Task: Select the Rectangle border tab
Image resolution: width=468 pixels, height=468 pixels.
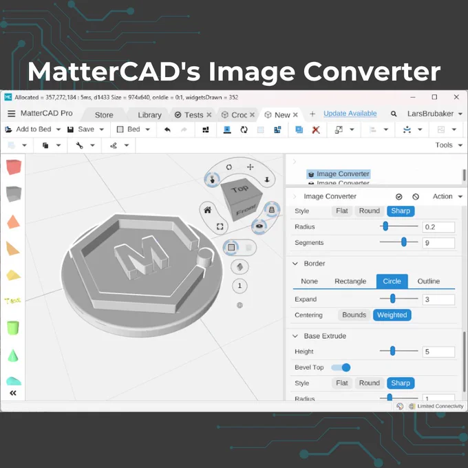Action: pos(350,281)
